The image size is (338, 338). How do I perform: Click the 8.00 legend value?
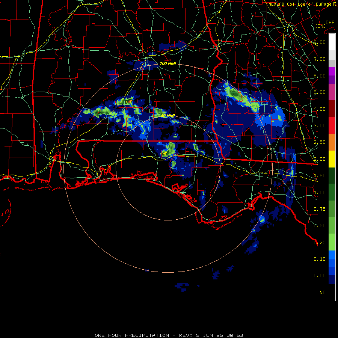[x=320, y=42]
